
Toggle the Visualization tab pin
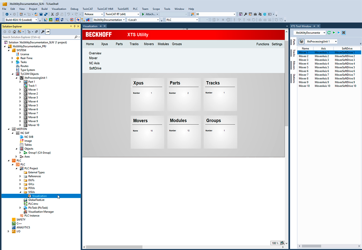click(x=101, y=26)
